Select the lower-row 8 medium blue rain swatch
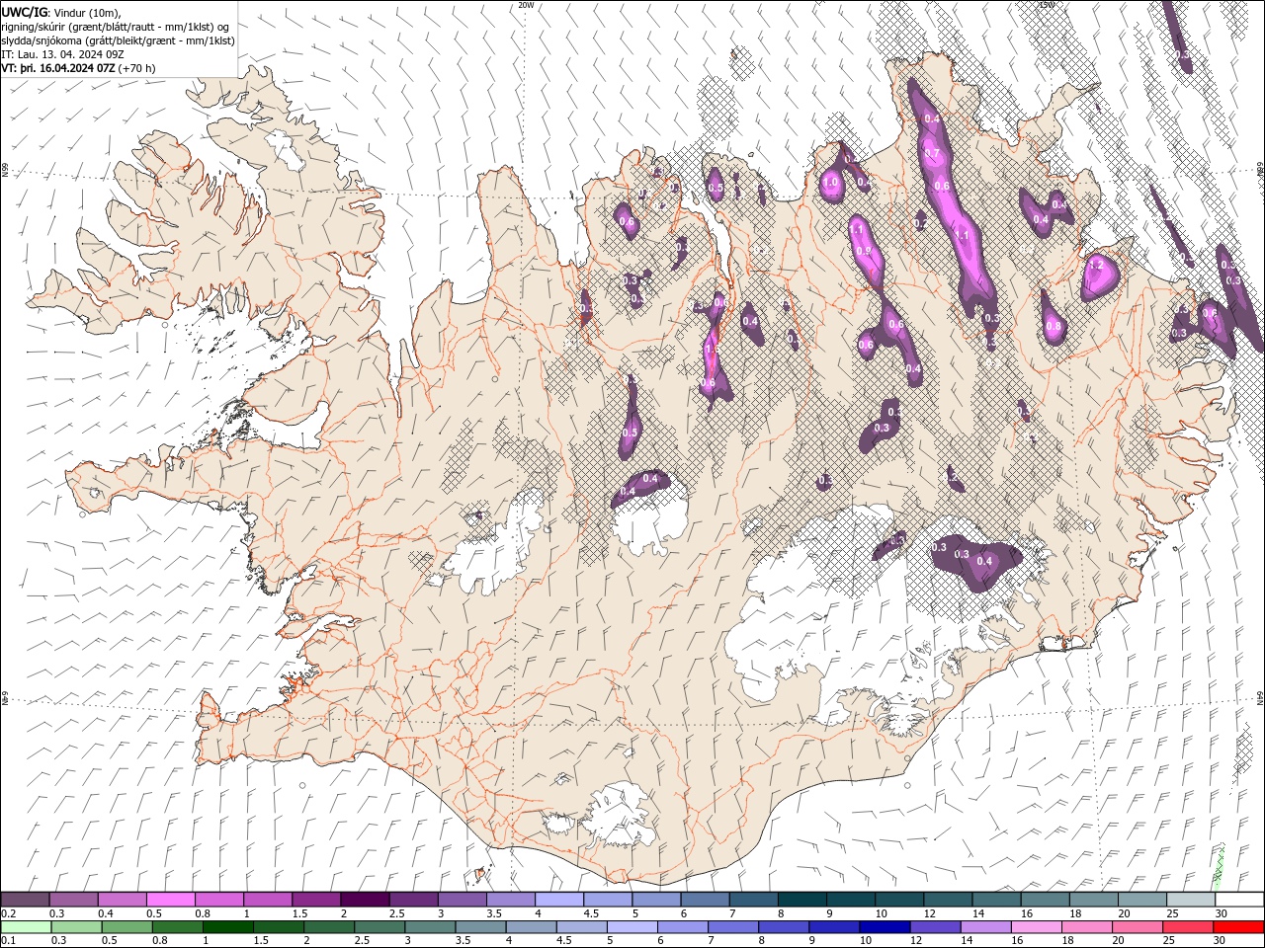Viewport: 1265px width, 948px height. pyautogui.click(x=784, y=927)
